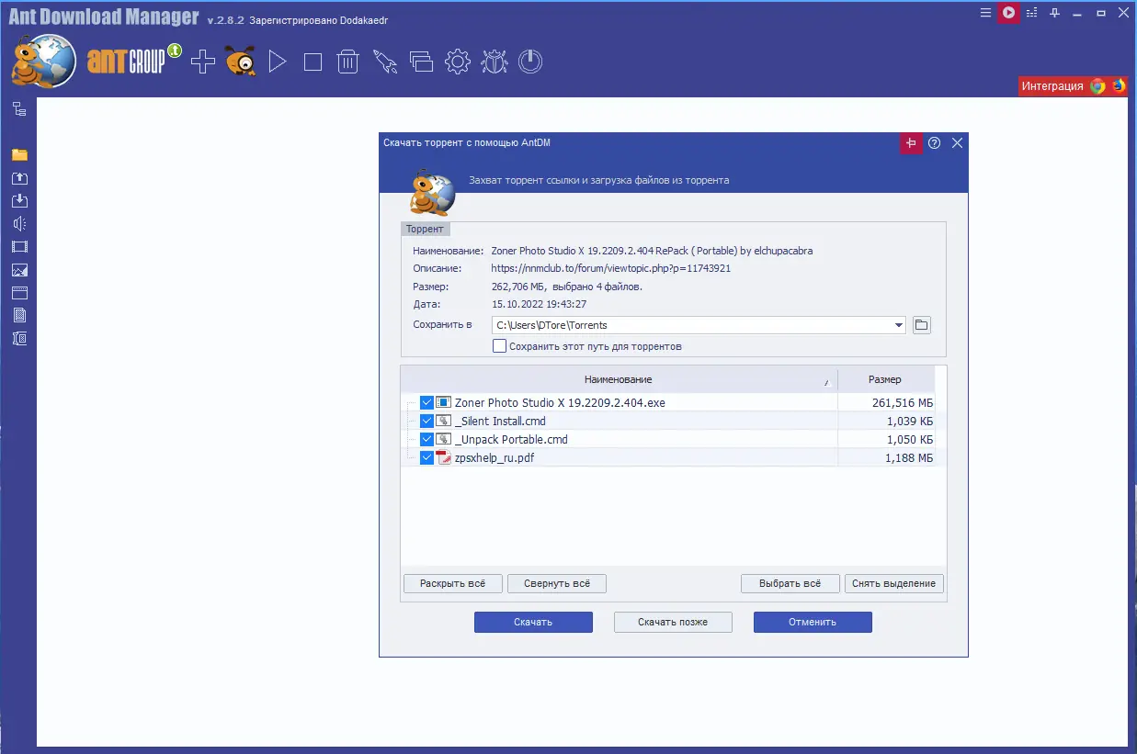This screenshot has width=1137, height=754.
Task: Click Снять выделение button
Action: coord(893,583)
